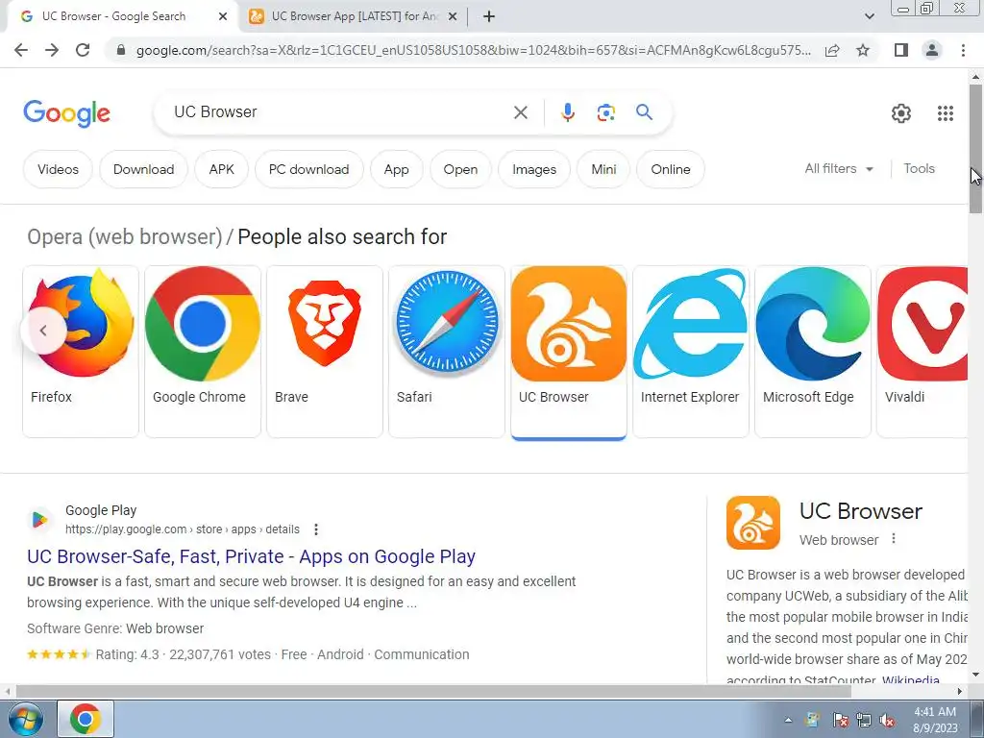Apply the Open filter chip

click(460, 169)
